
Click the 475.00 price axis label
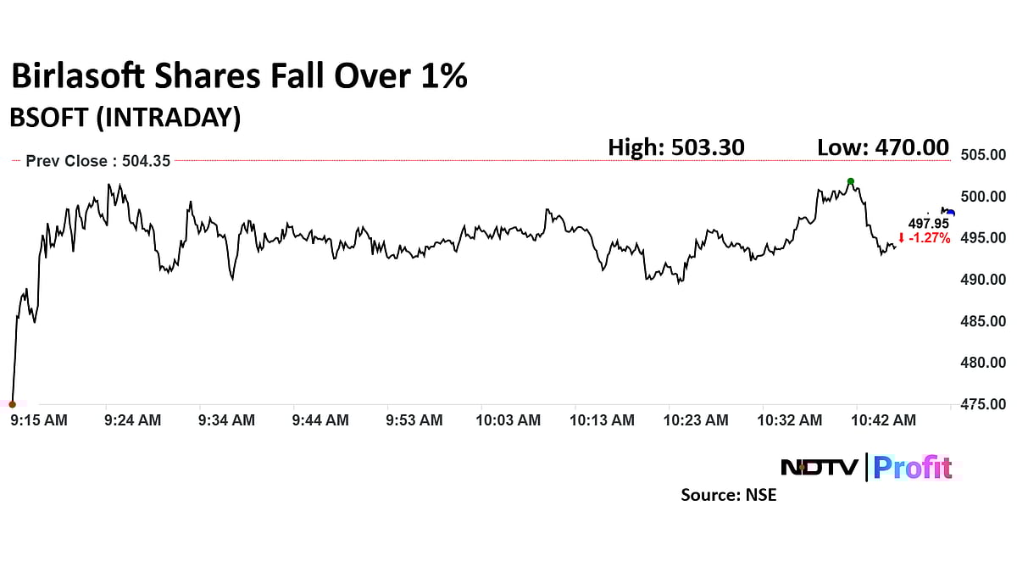[x=983, y=404]
